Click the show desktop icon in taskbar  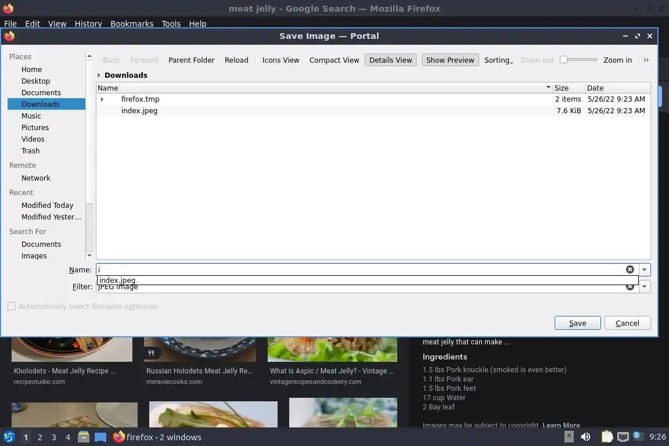[x=100, y=437]
